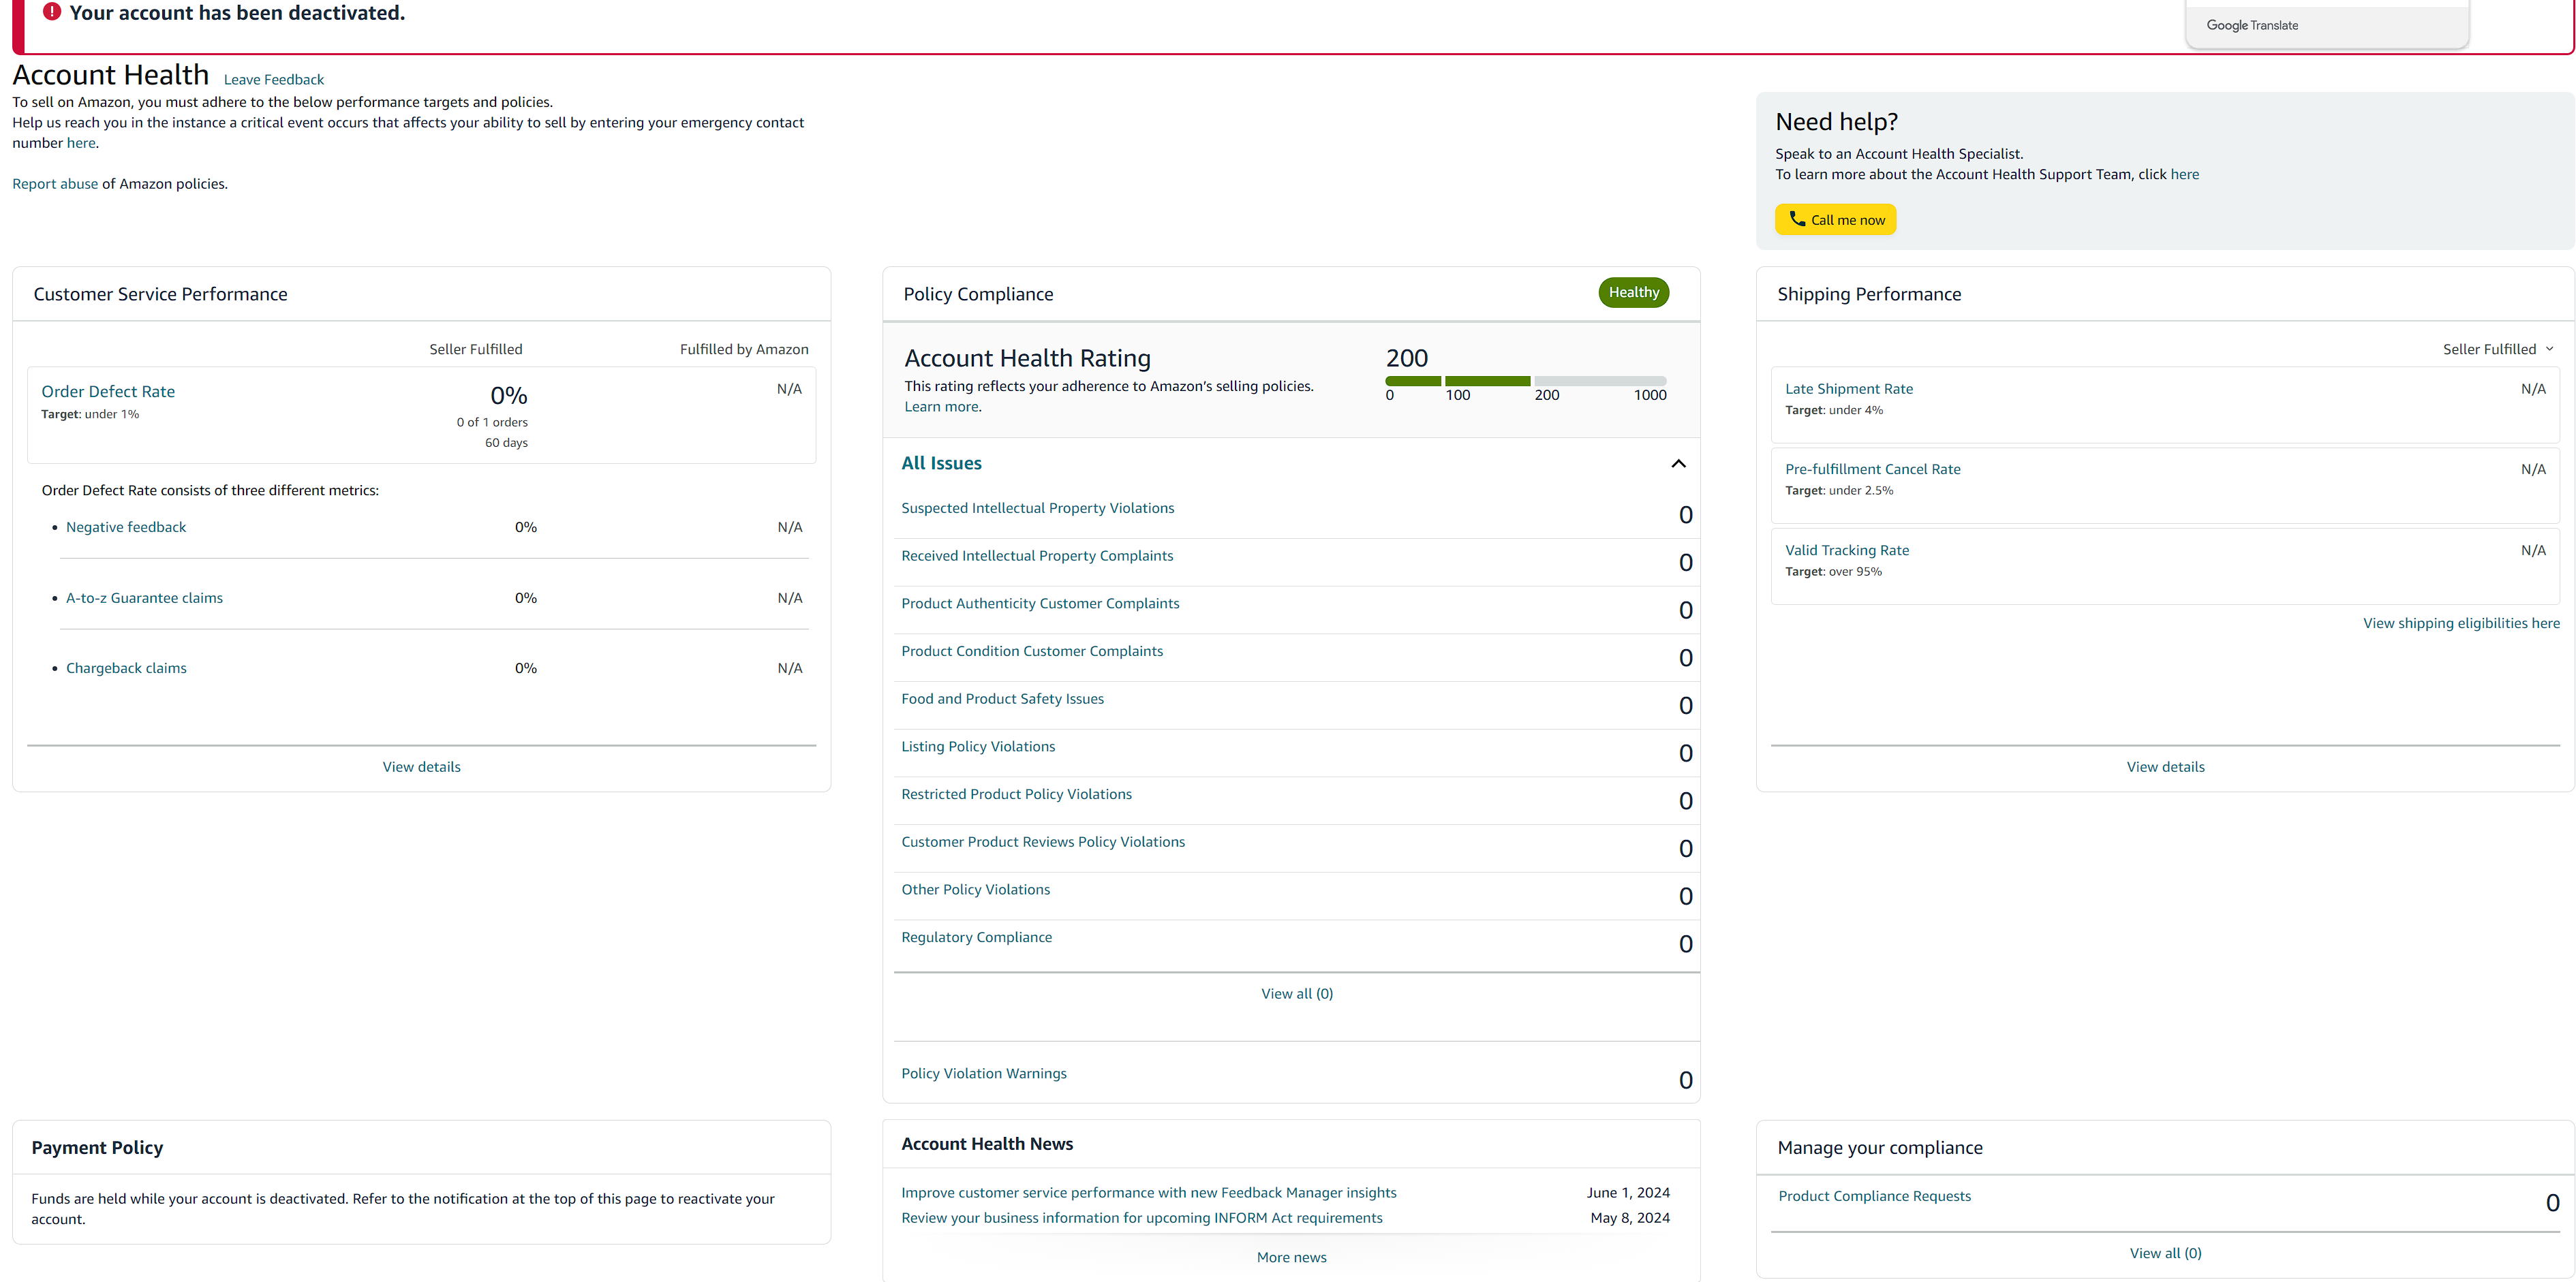The width and height of the screenshot is (2576, 1282).
Task: Open Product Condition Customer Complaints
Action: 1032,651
